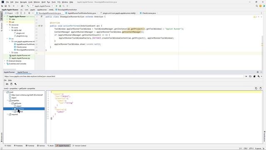Click the Reload from disk icon
The image size is (266, 150).
coord(9,6)
